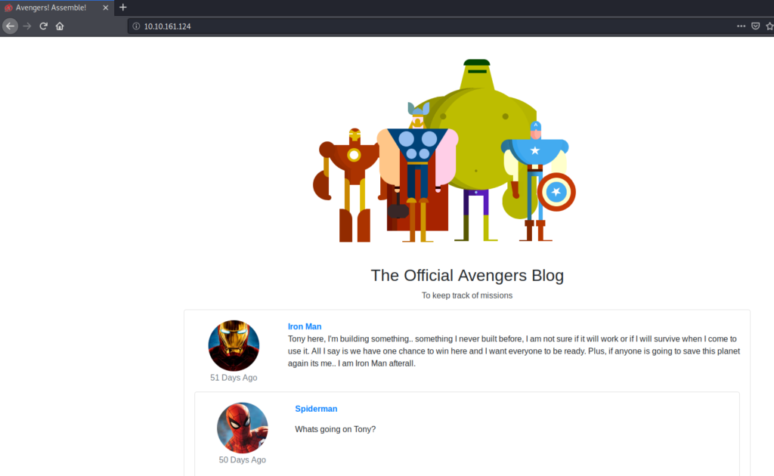Viewport: 774px width, 476px height.
Task: Reload the current page
Action: 44,26
